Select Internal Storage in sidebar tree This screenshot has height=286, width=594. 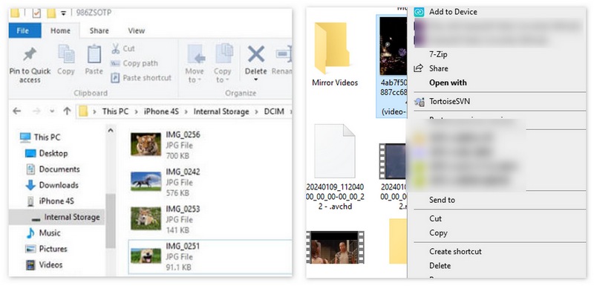pyautogui.click(x=56, y=217)
